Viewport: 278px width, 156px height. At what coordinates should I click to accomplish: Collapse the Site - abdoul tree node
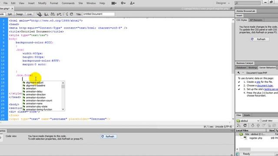(x=237, y=134)
